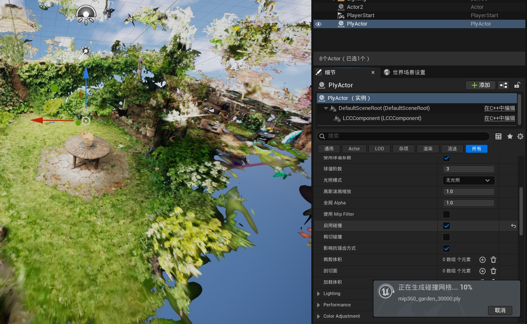Select the directional light sun icon in the viewport
Screen dimensions: 527x324
[86, 52]
